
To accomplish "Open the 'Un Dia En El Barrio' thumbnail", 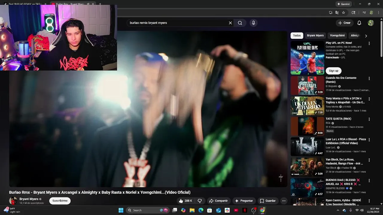I will point(307,106).
